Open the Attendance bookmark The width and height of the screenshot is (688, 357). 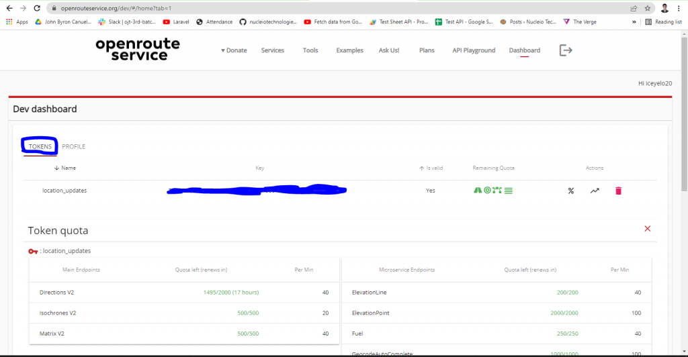214,22
